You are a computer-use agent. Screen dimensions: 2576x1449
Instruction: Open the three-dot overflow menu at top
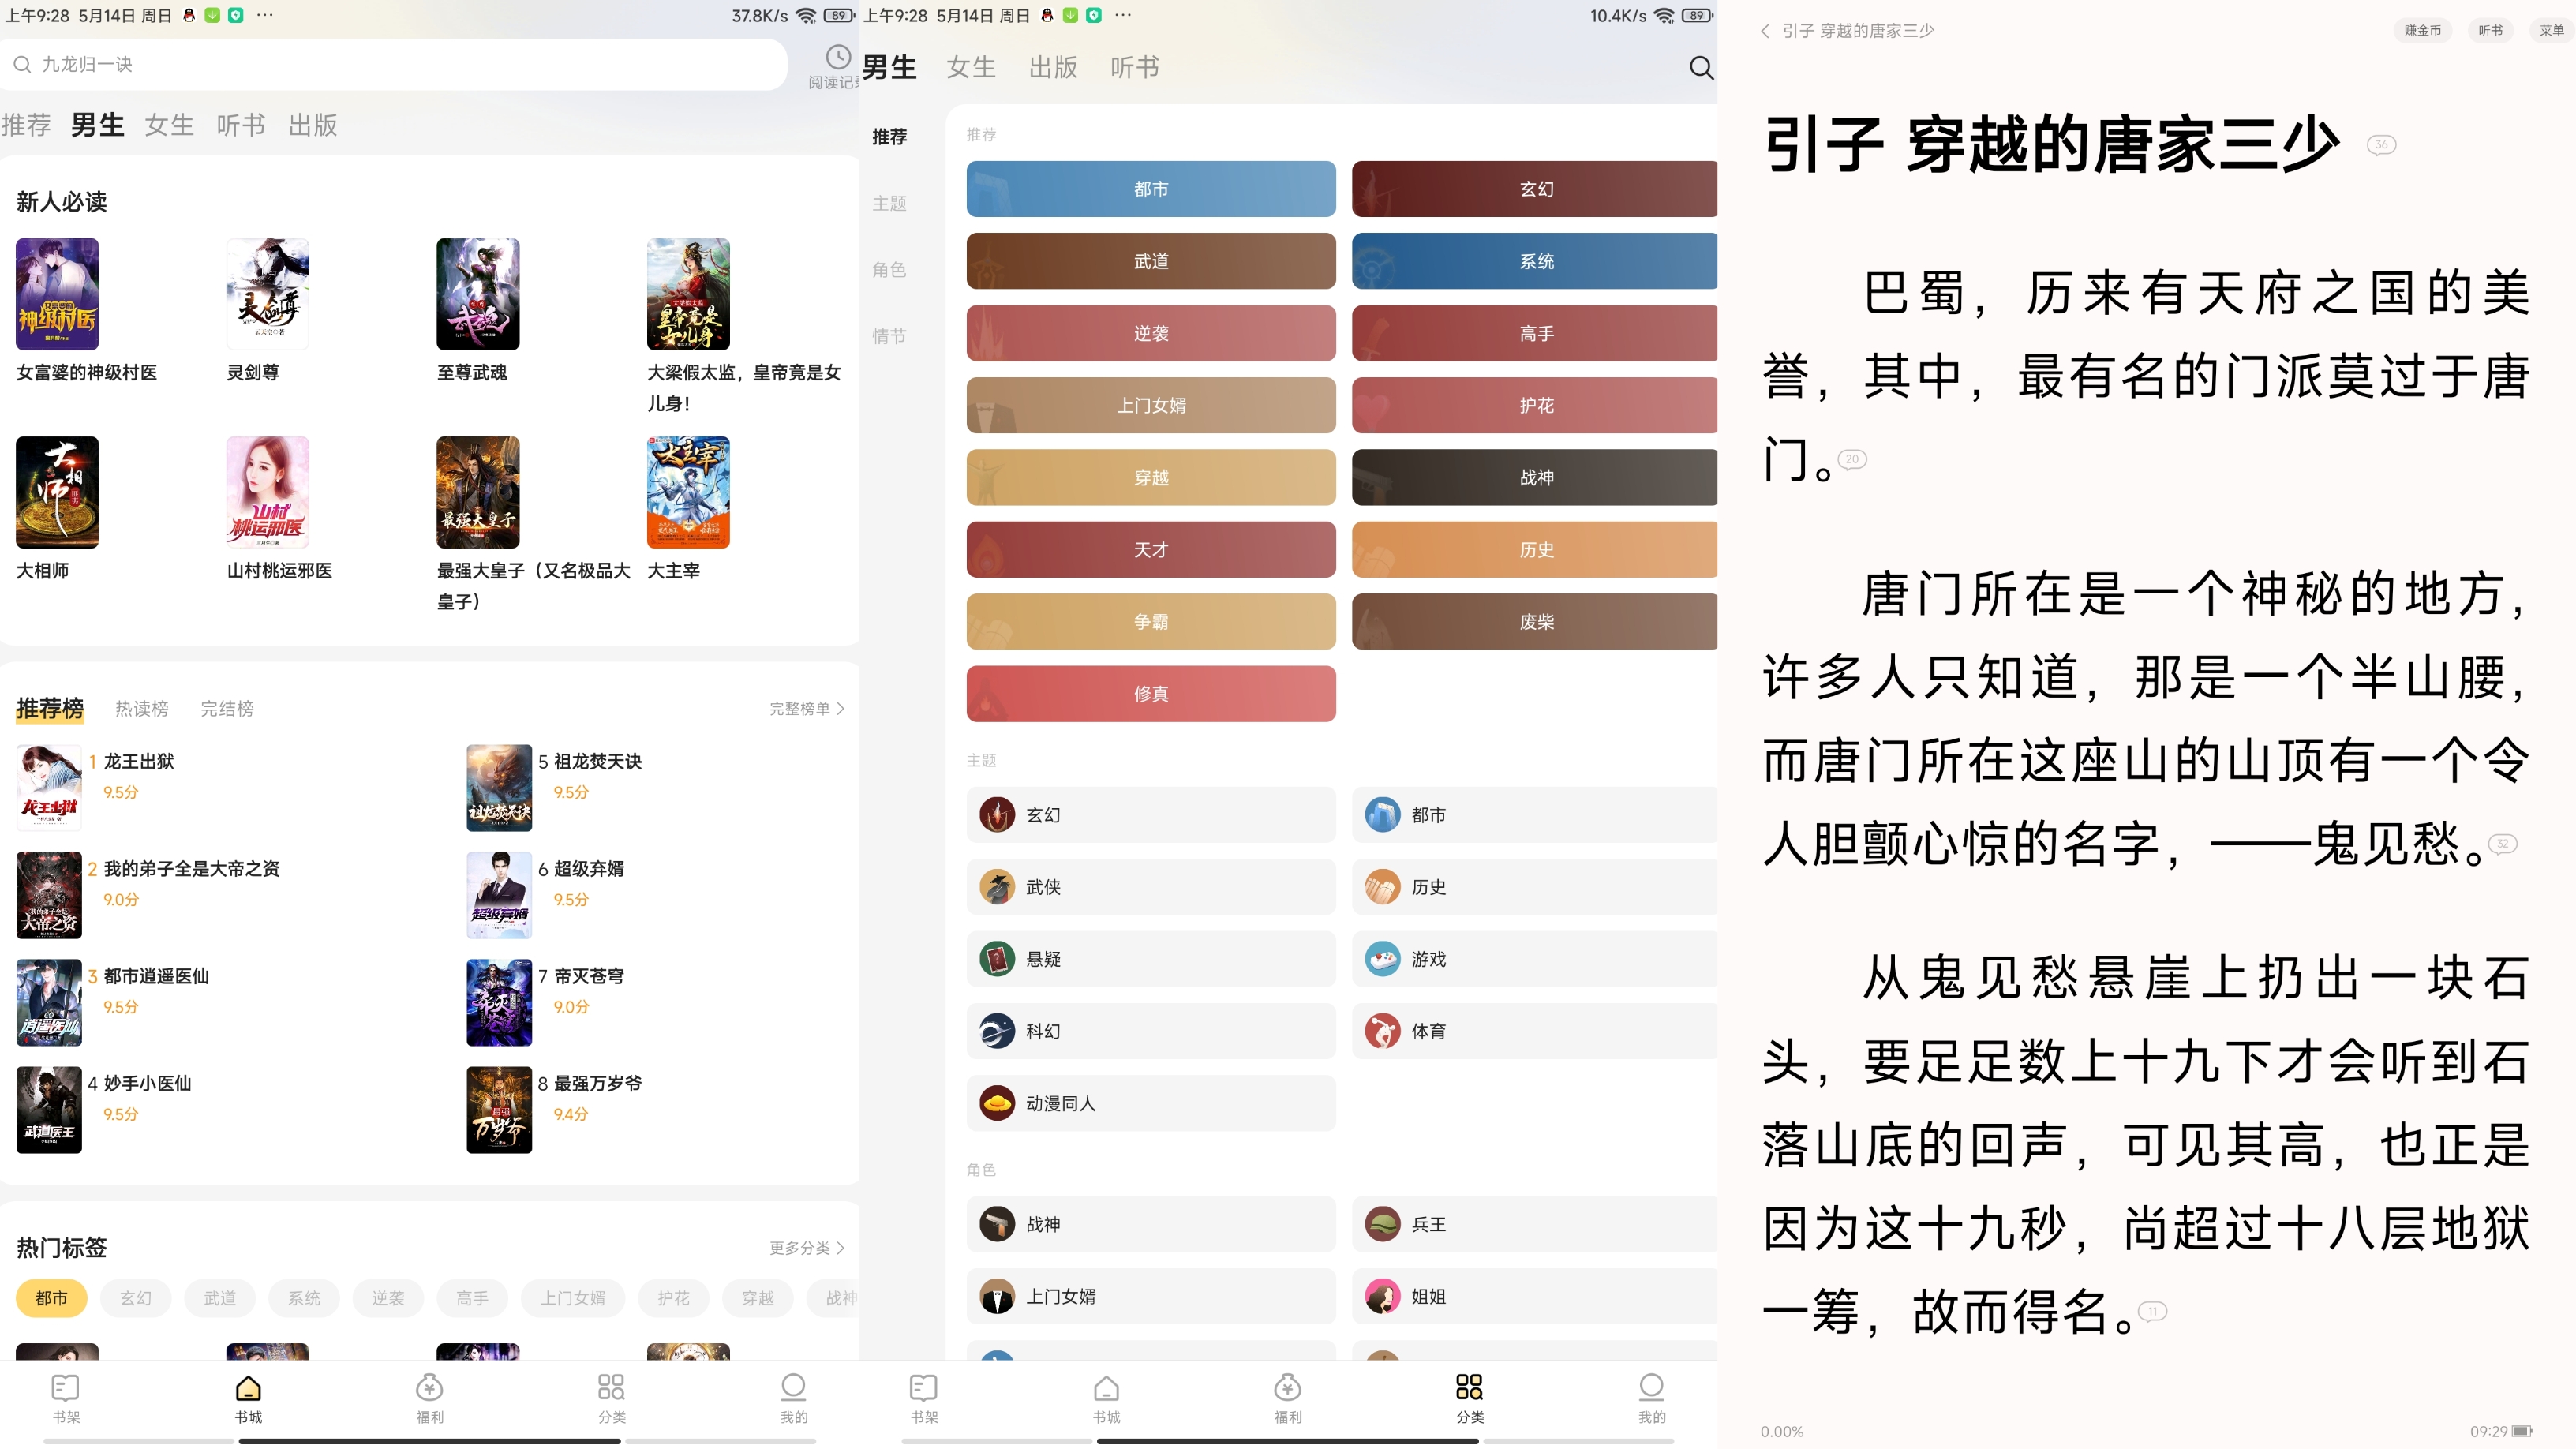tap(264, 15)
